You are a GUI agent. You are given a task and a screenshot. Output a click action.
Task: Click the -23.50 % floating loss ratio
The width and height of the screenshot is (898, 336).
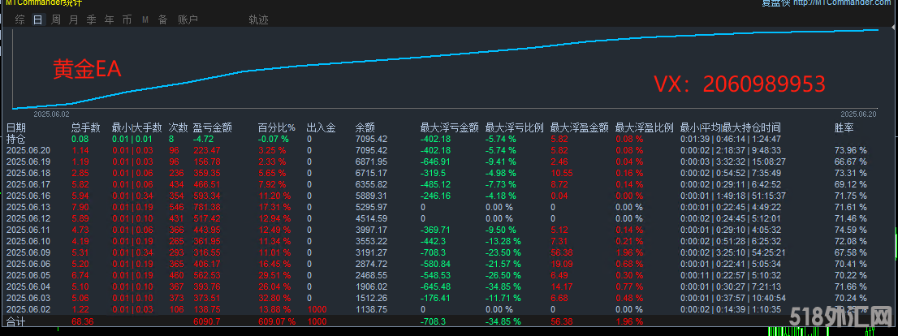pyautogui.click(x=503, y=252)
